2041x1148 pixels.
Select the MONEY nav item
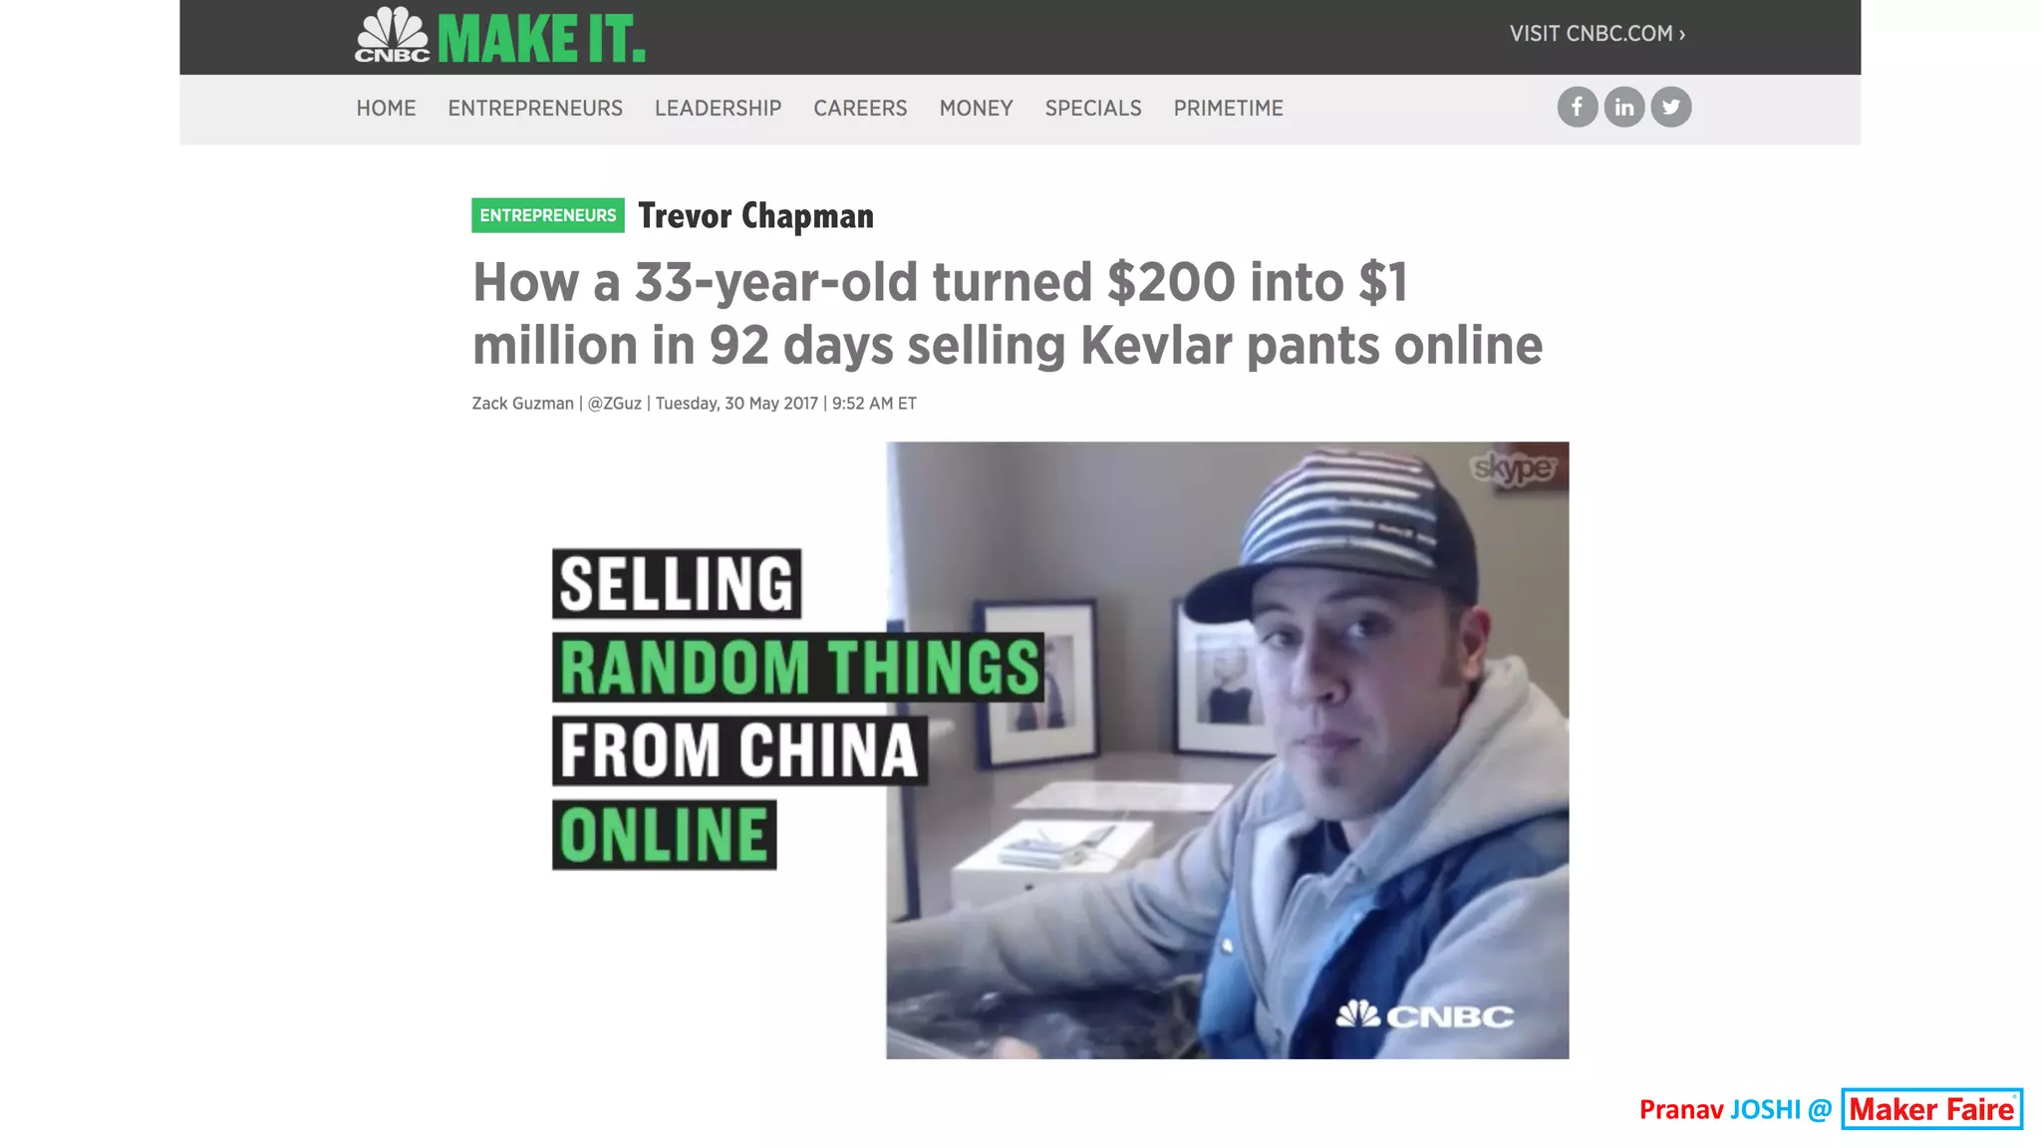click(x=976, y=108)
